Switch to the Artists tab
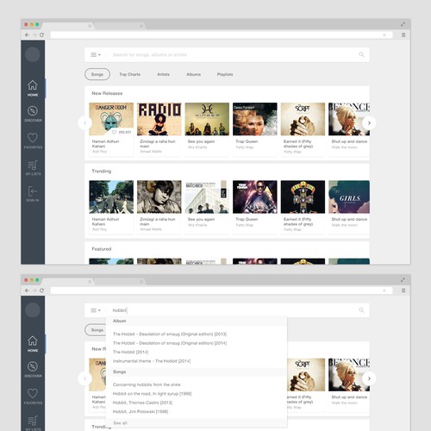This screenshot has height=431, width=431. point(163,74)
